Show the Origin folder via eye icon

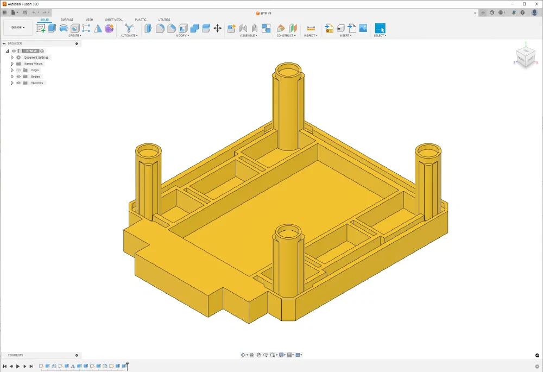(x=18, y=70)
